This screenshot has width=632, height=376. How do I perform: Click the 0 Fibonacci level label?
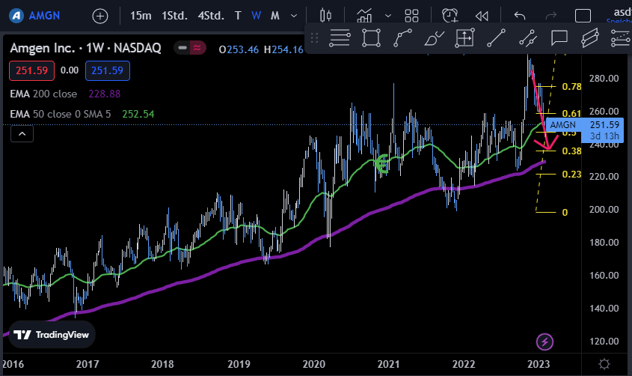click(x=565, y=213)
